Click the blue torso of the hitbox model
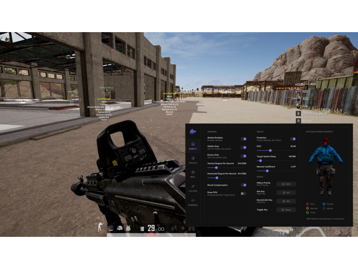 pyautogui.click(x=325, y=155)
